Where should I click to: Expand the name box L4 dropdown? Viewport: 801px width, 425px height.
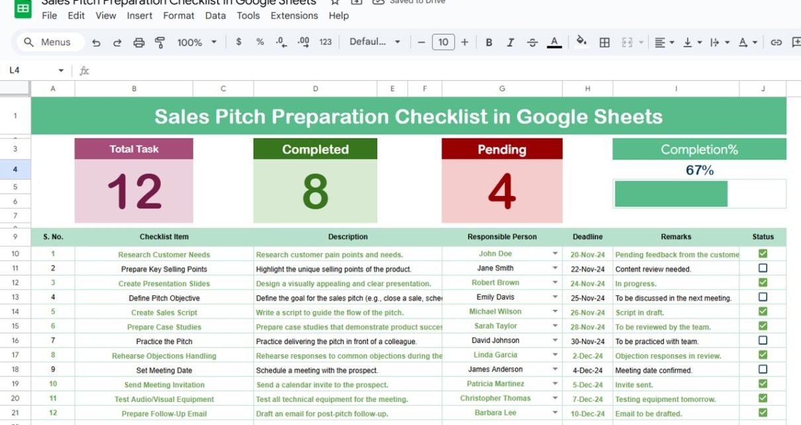pos(61,70)
